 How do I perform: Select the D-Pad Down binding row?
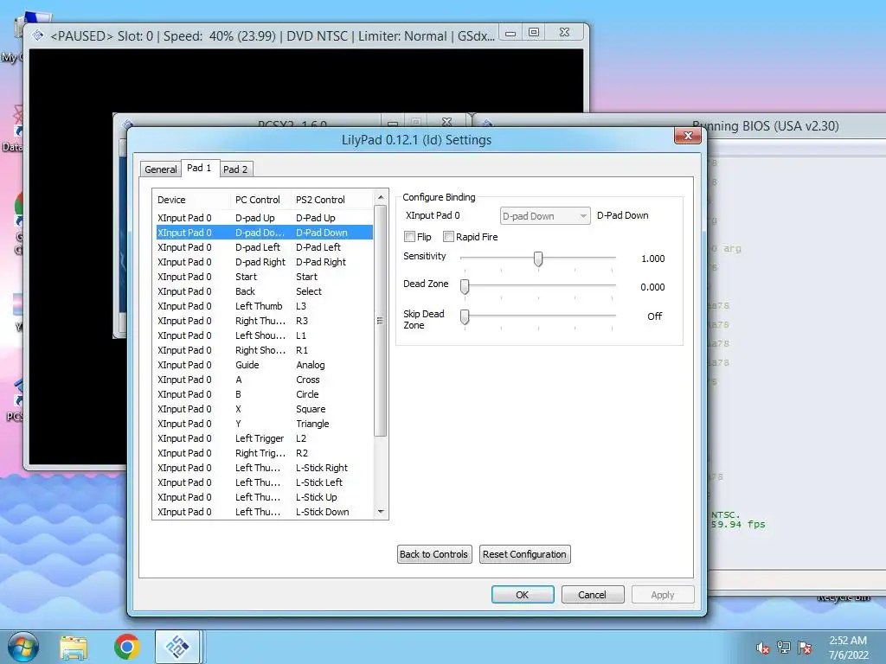[264, 233]
